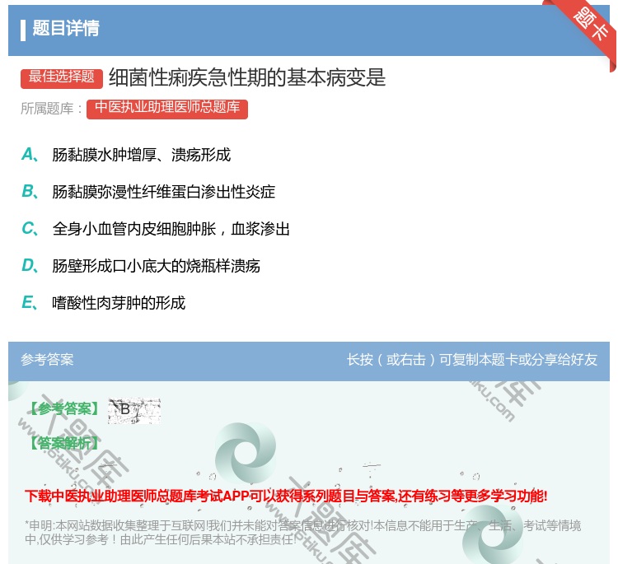The image size is (618, 564).
Task: Open the red APP download promotion text
Action: pos(286,496)
